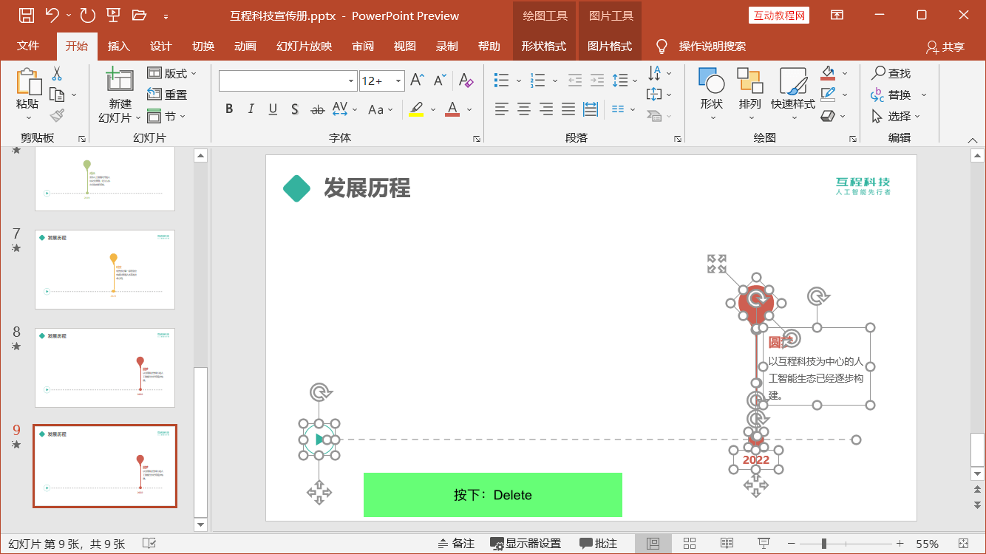Viewport: 986px width, 554px height.
Task: Click the Redo icon in quick access toolbar
Action: pos(87,16)
